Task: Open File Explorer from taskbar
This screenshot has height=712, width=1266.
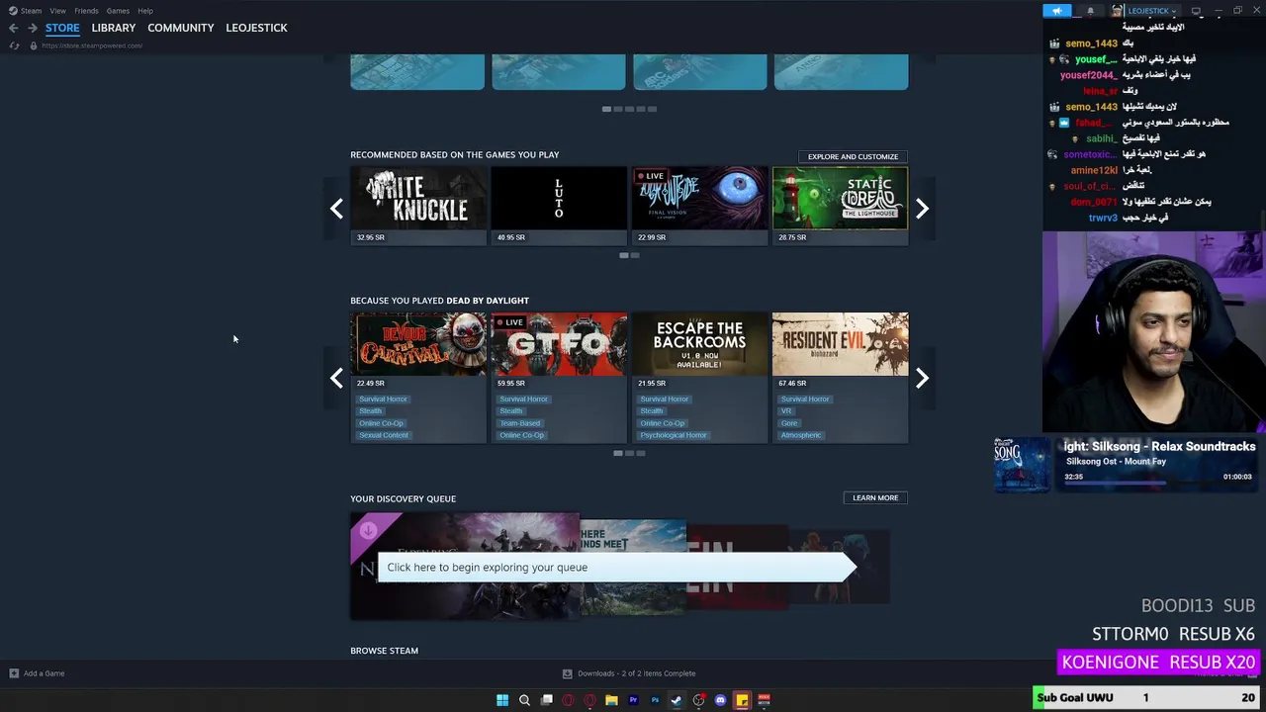Action: 611,700
